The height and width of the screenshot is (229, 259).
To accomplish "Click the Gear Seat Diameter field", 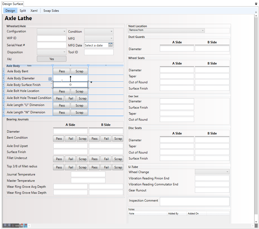I will tap(177, 101).
